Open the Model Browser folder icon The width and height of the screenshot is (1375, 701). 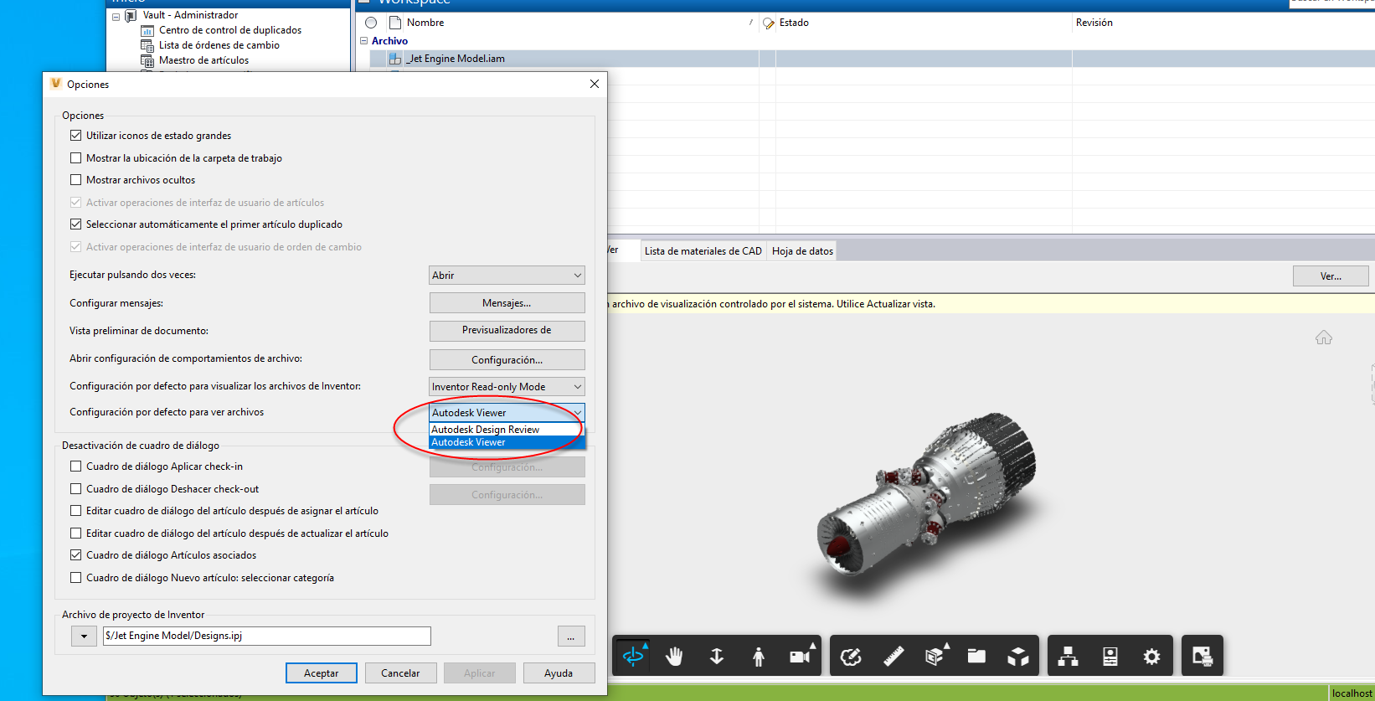click(976, 657)
